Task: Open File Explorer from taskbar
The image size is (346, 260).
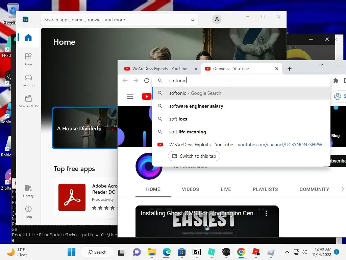Action: tap(152, 252)
